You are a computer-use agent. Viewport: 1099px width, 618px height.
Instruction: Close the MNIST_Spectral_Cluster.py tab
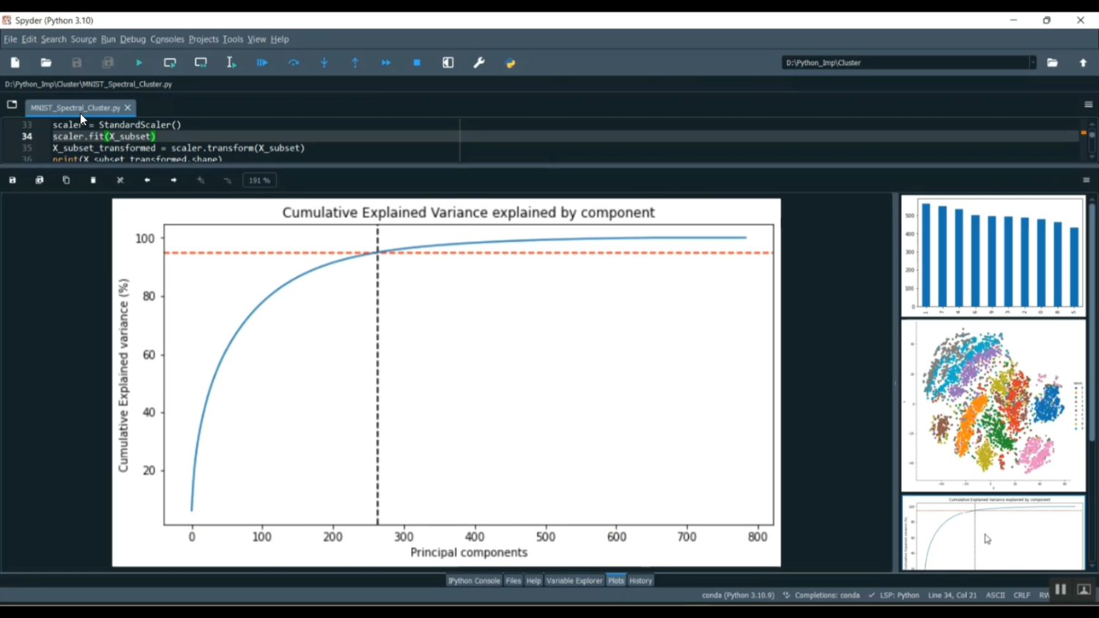click(127, 108)
